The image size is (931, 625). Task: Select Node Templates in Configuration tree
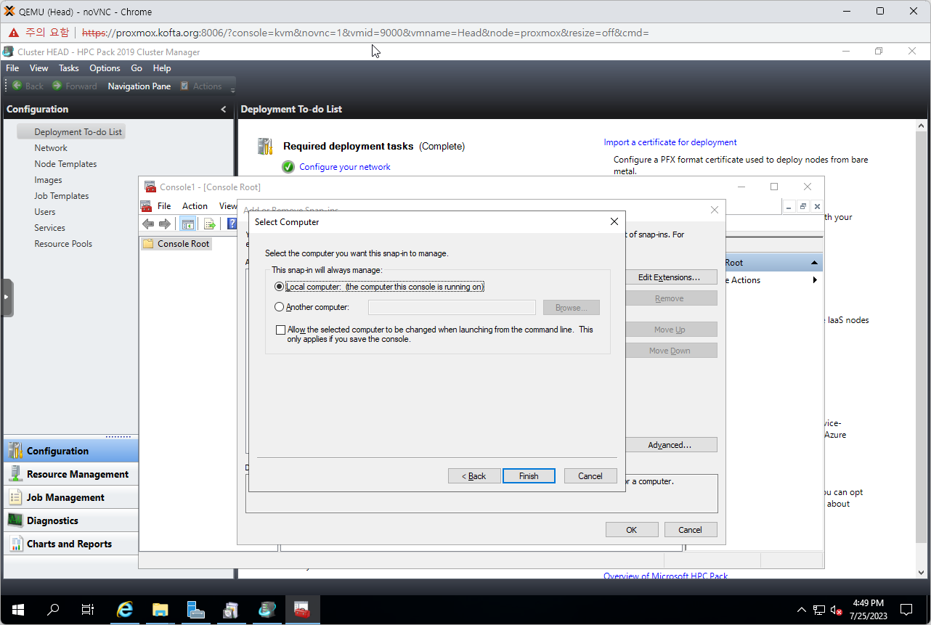[x=65, y=164]
